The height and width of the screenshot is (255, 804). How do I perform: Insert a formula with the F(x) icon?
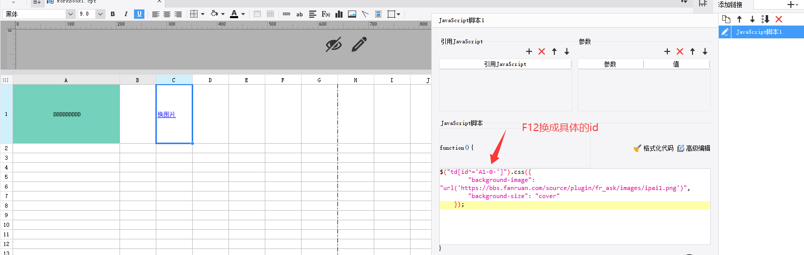[326, 14]
